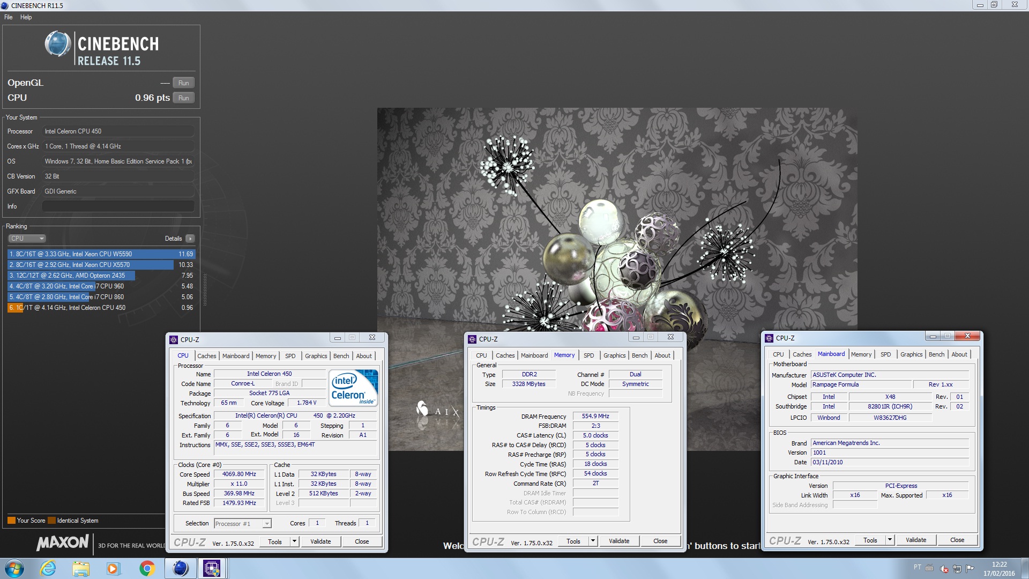Click the clock showing 12:22
The image size is (1029, 579).
[x=999, y=565]
